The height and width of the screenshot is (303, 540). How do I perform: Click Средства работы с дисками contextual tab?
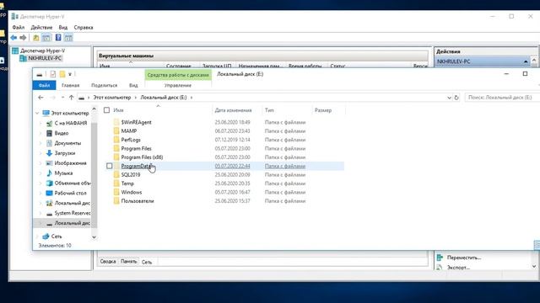click(178, 75)
